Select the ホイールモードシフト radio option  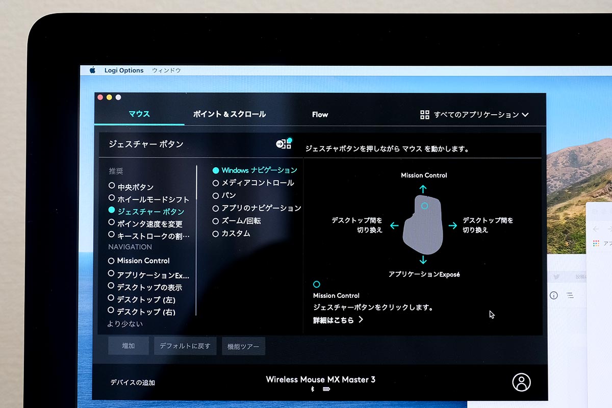[x=148, y=199]
